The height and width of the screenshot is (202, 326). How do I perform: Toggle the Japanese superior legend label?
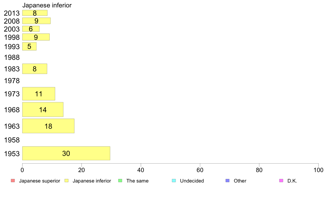(x=39, y=181)
